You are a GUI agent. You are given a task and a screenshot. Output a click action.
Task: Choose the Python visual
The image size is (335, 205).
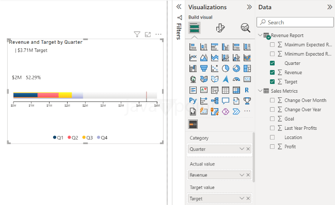point(193,100)
